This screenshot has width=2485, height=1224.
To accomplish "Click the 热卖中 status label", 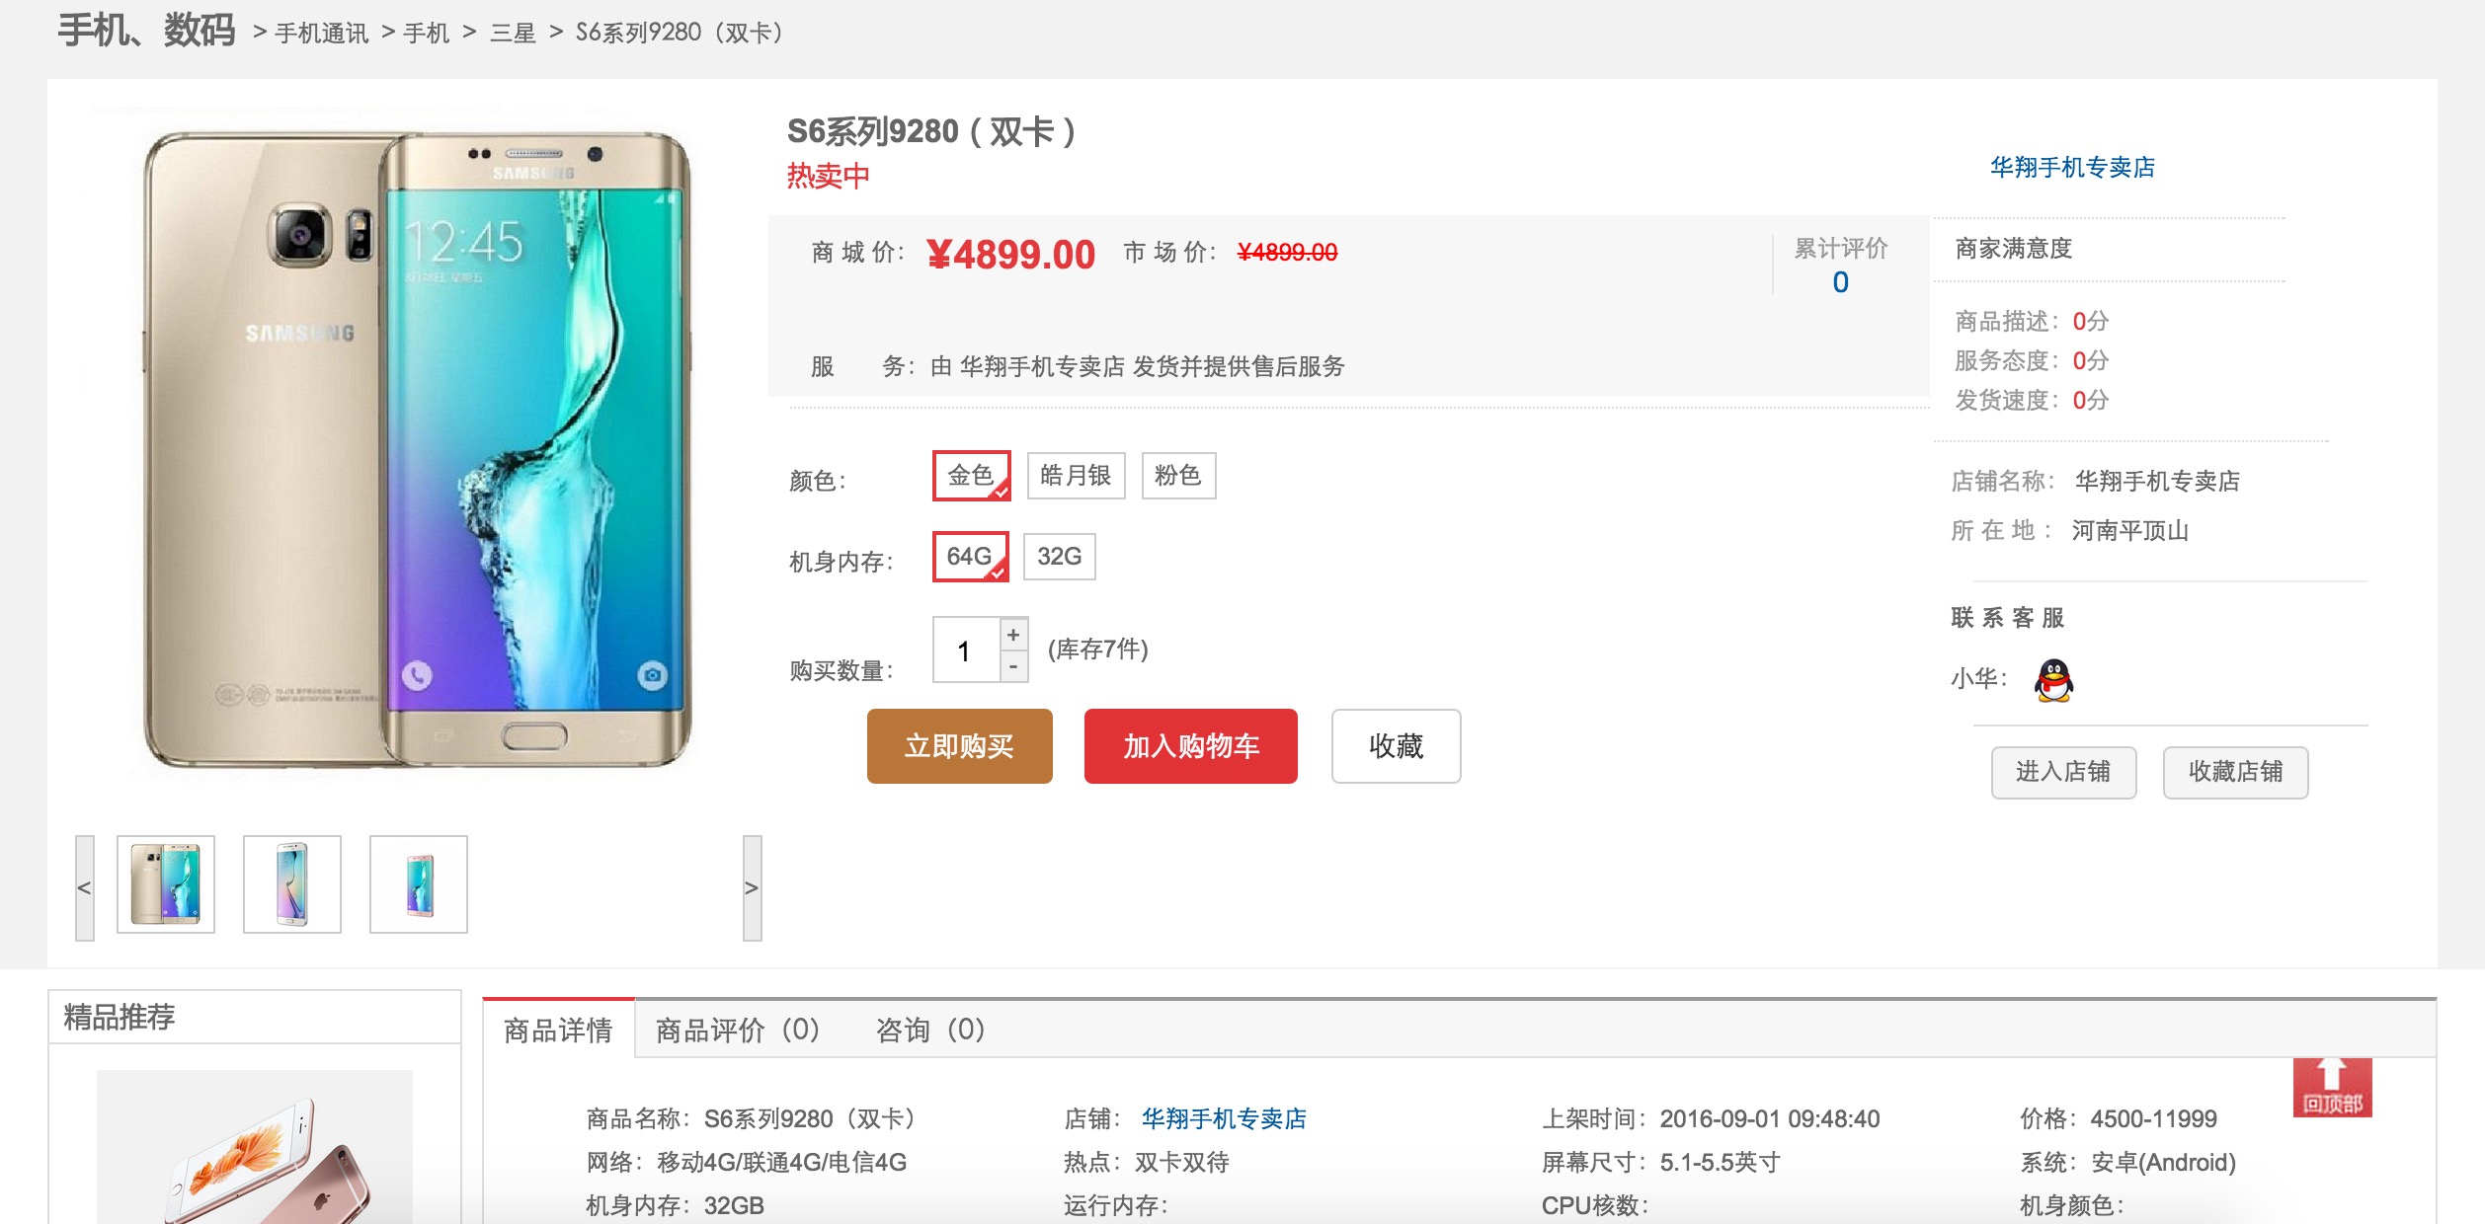I will (828, 176).
